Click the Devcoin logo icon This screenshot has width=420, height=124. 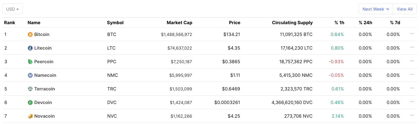point(30,103)
